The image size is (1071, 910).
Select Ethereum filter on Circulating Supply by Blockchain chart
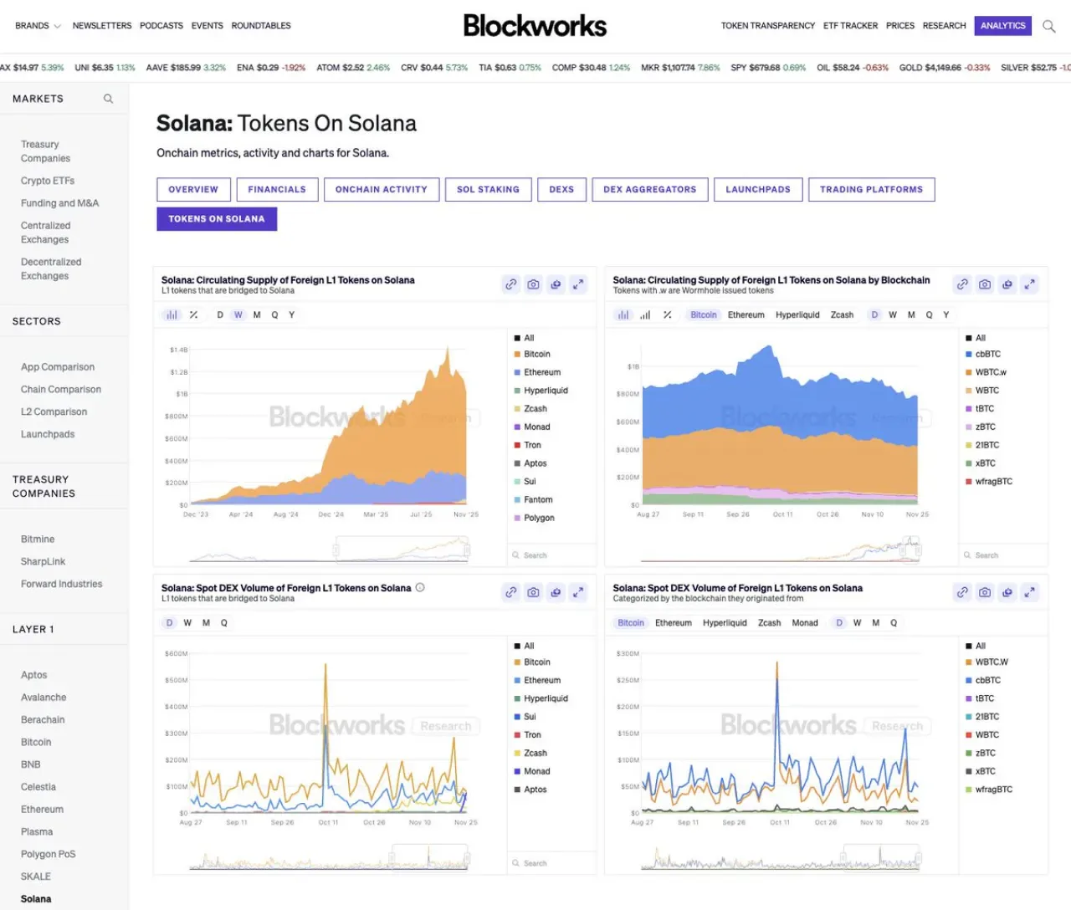pyautogui.click(x=746, y=315)
